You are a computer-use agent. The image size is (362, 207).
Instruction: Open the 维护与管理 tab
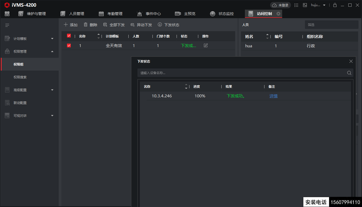click(x=32, y=14)
